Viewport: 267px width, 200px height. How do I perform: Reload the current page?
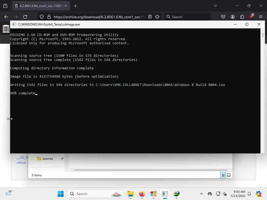(25, 17)
